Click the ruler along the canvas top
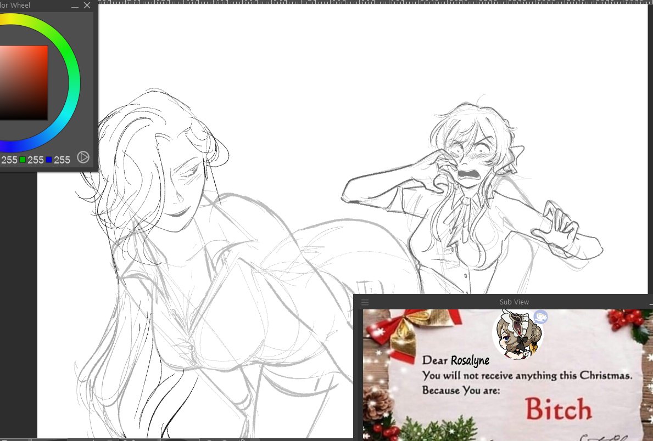The height and width of the screenshot is (441, 653). tap(375, 2)
